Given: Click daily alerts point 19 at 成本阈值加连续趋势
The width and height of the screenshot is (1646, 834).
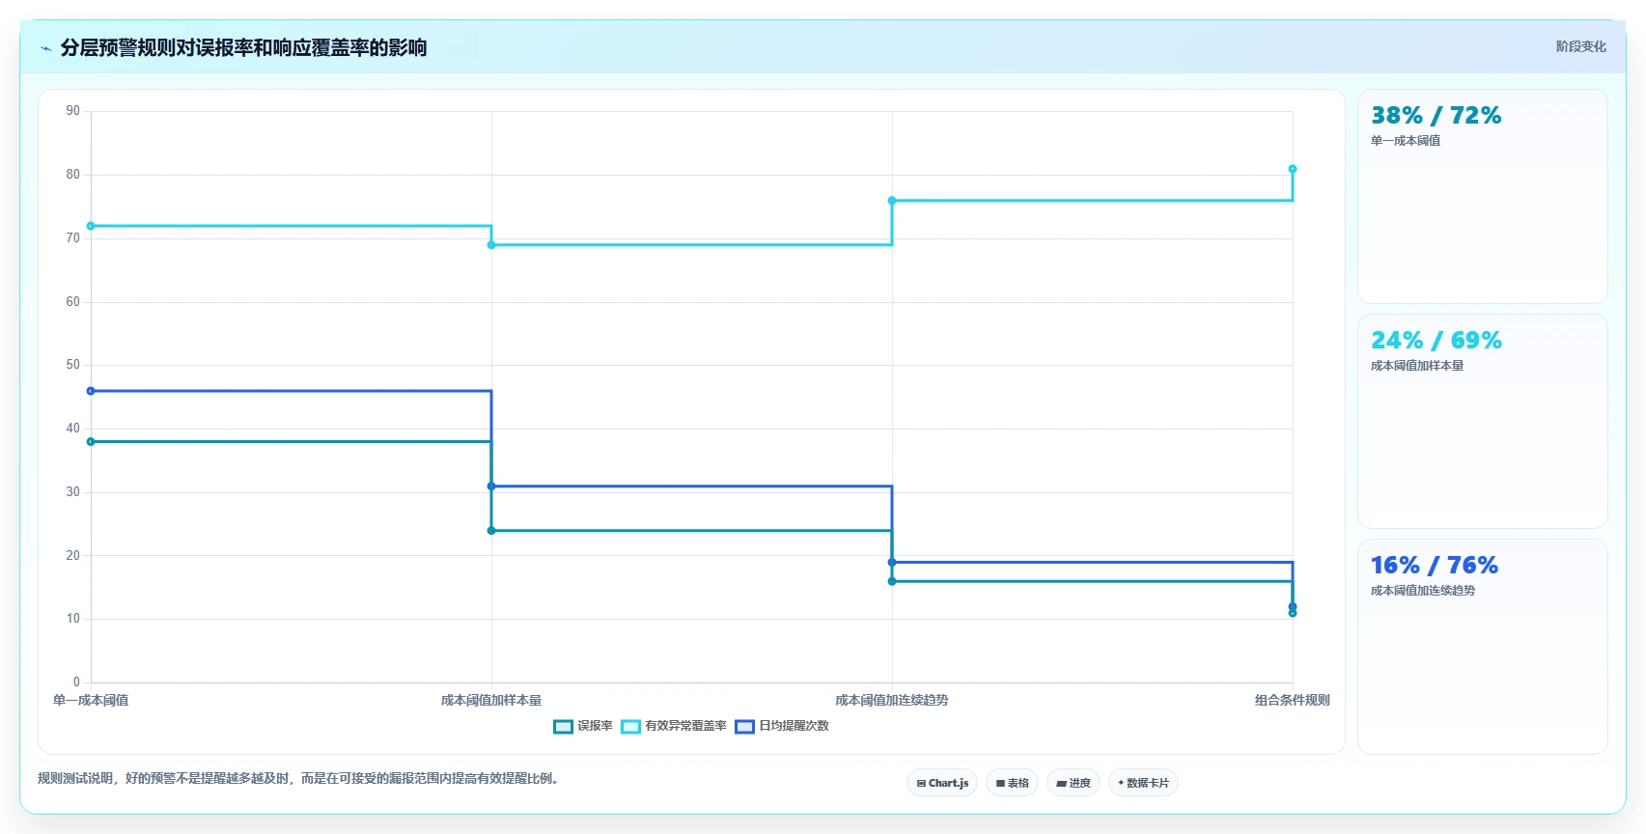Looking at the screenshot, I should [892, 562].
